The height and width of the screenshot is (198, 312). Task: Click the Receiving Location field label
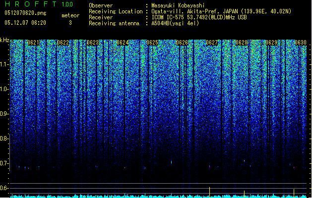point(116,11)
